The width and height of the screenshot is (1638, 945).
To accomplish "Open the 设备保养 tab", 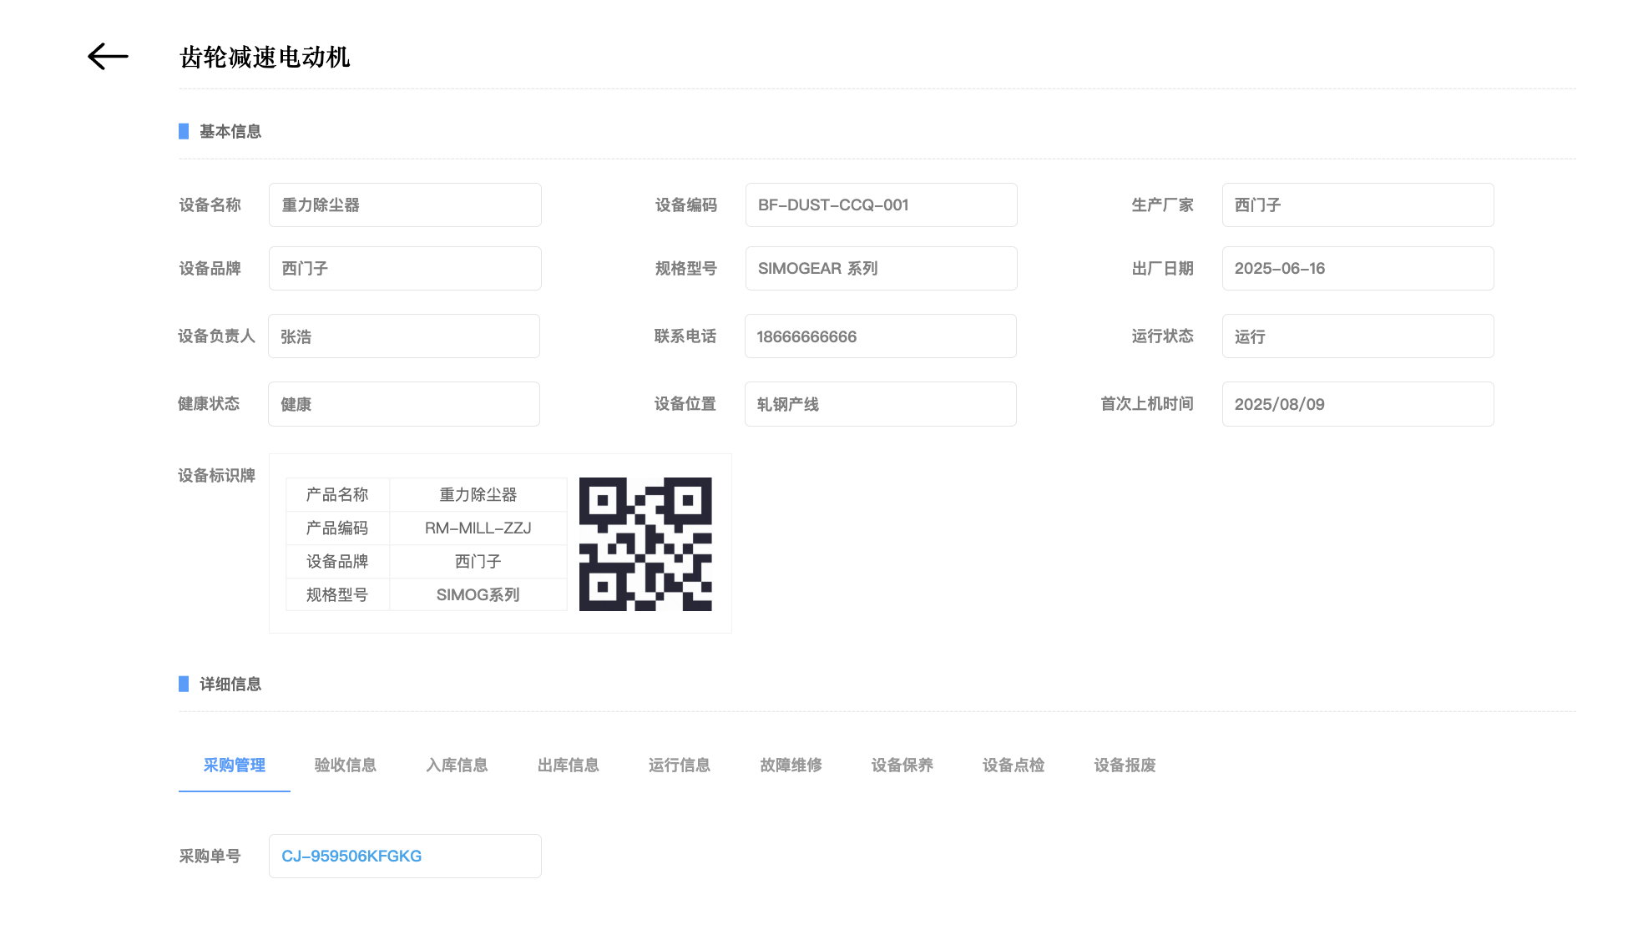I will click(902, 765).
